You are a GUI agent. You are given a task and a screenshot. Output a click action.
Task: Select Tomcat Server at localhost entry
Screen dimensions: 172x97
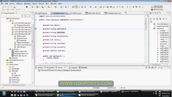coord(60,70)
